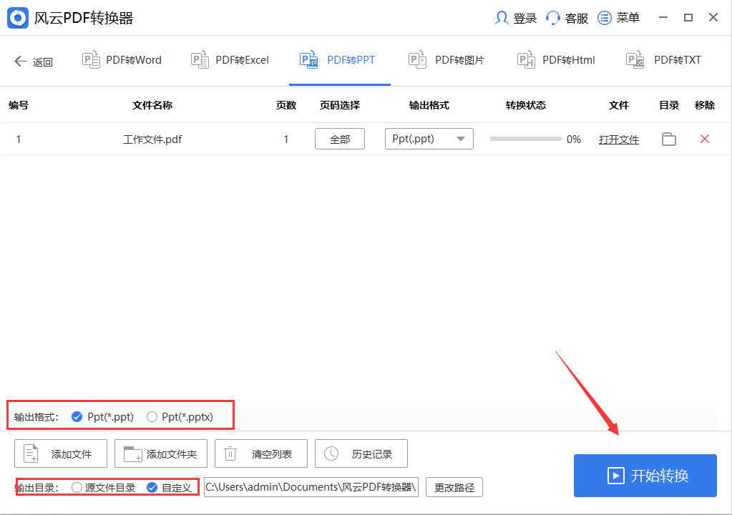Screen dimensions: 732x515
Task: Click the output path input field
Action: coord(311,488)
